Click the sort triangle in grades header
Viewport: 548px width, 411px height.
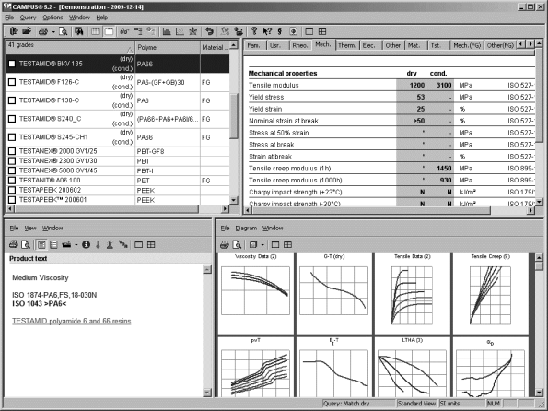click(x=130, y=50)
